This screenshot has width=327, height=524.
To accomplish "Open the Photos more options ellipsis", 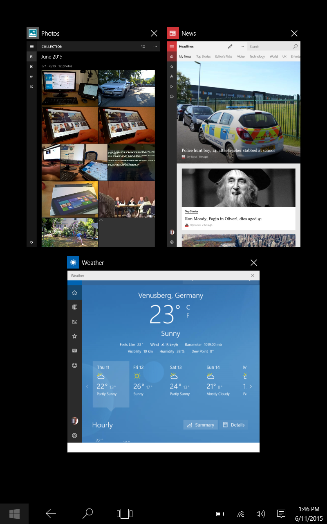I will pos(155,47).
